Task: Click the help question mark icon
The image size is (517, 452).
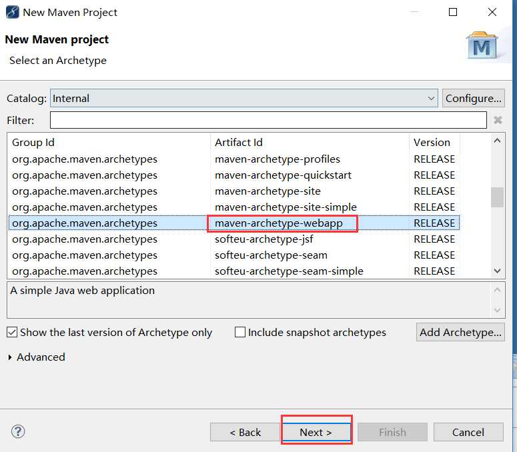Action: coord(18,431)
